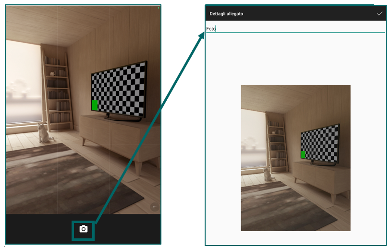Image resolution: width=392 pixels, height=247 pixels.
Task: Select the attached photo preview thumbnail
Action: coord(295,158)
